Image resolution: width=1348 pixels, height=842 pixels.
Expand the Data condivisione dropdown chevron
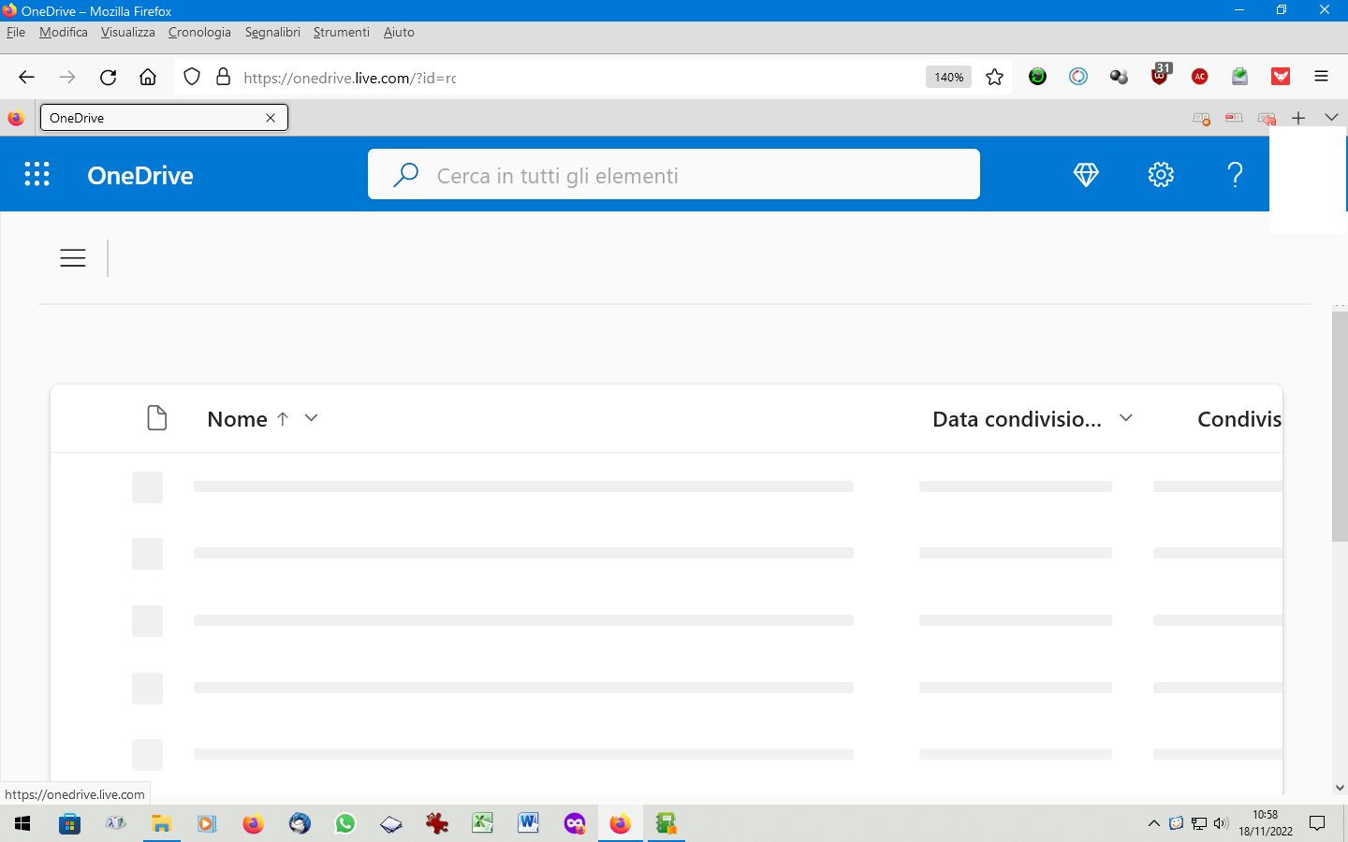point(1126,418)
